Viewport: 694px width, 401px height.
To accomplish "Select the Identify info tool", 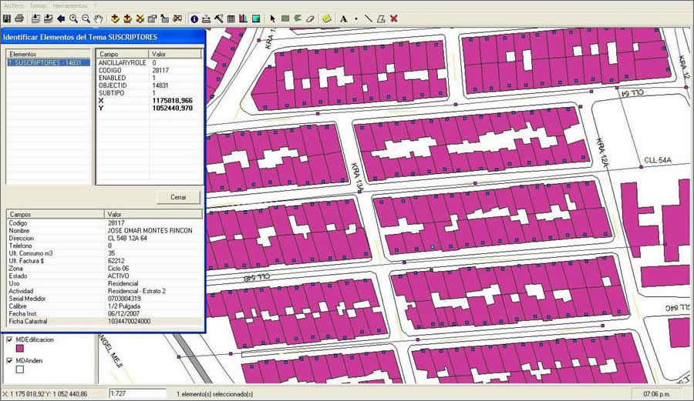I will pyautogui.click(x=194, y=18).
